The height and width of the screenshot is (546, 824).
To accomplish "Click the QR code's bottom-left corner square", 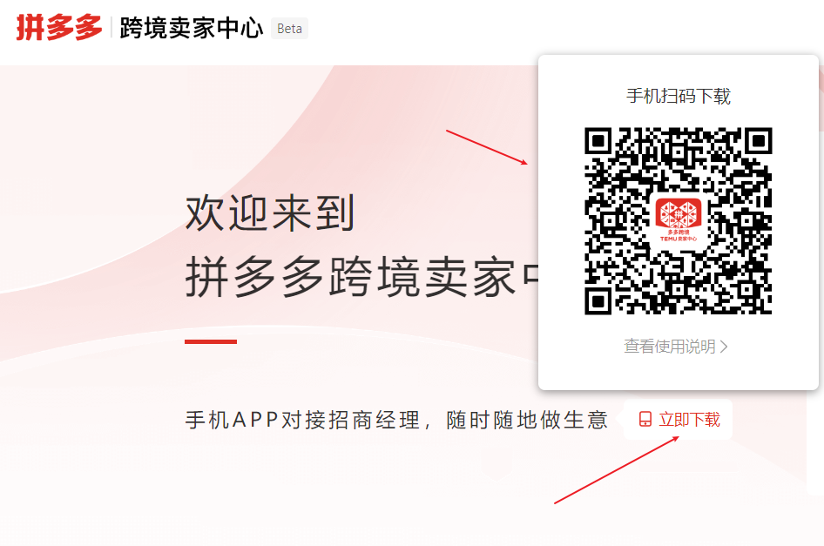I will [598, 301].
